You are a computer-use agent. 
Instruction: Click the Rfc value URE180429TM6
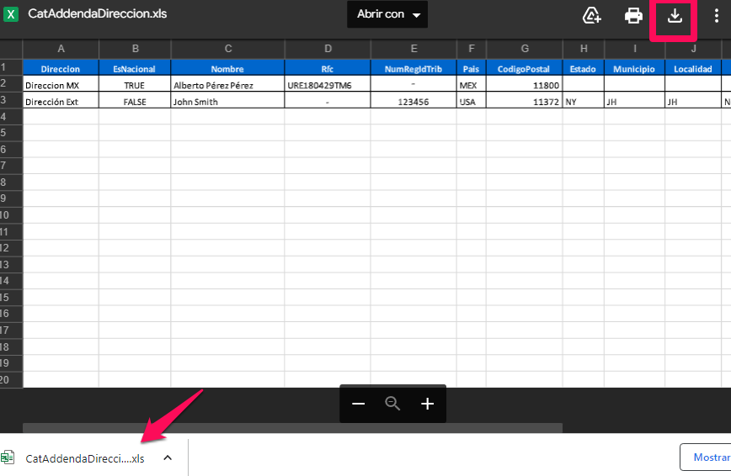327,85
